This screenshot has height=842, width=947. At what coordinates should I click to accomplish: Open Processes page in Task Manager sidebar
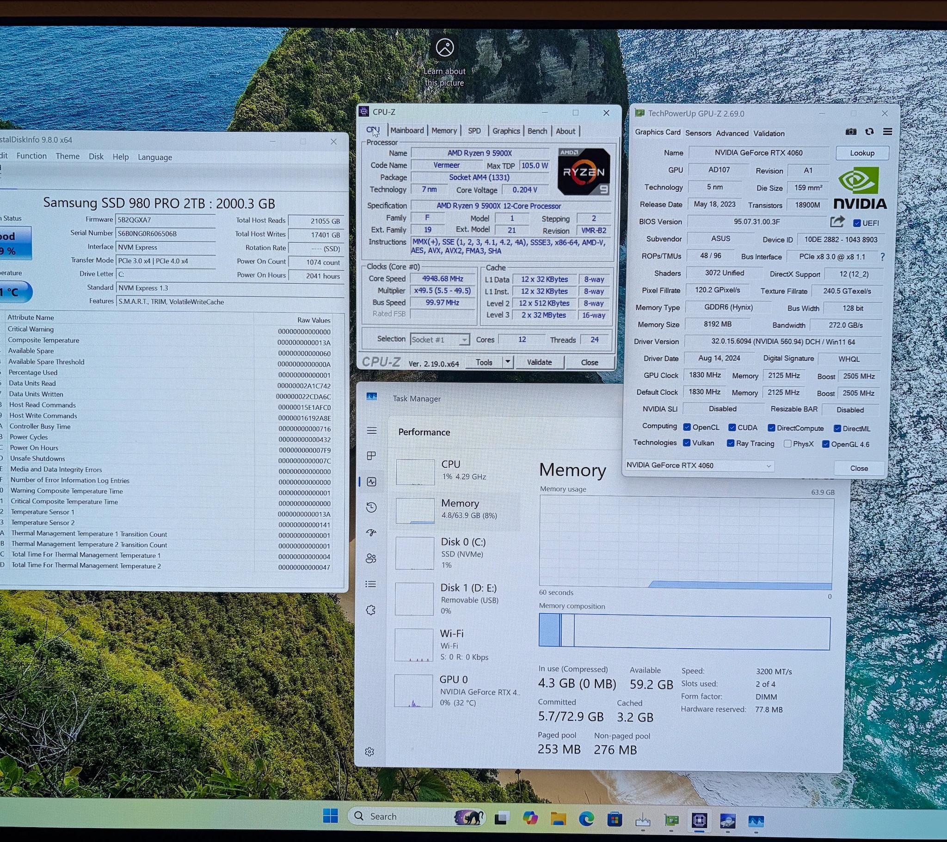pyautogui.click(x=372, y=456)
